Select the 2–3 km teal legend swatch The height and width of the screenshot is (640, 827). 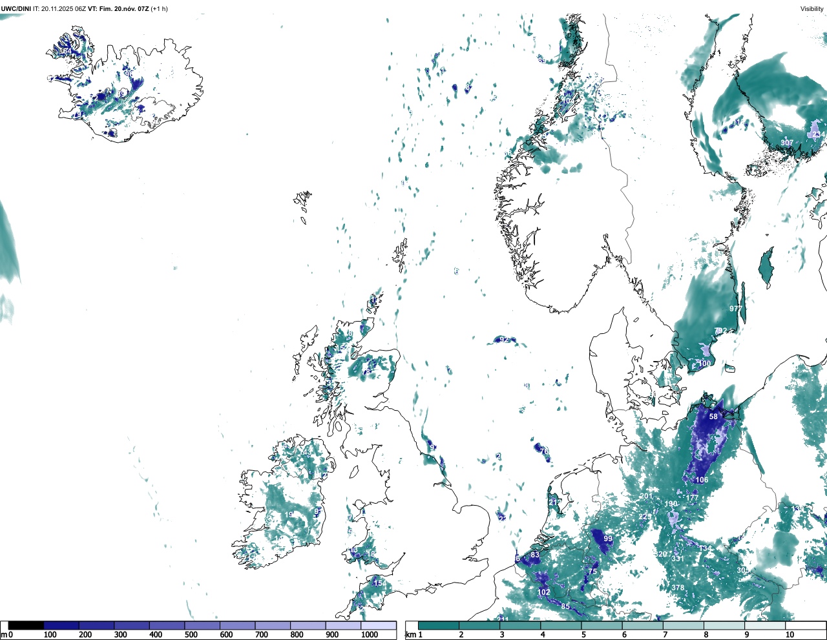click(x=479, y=625)
